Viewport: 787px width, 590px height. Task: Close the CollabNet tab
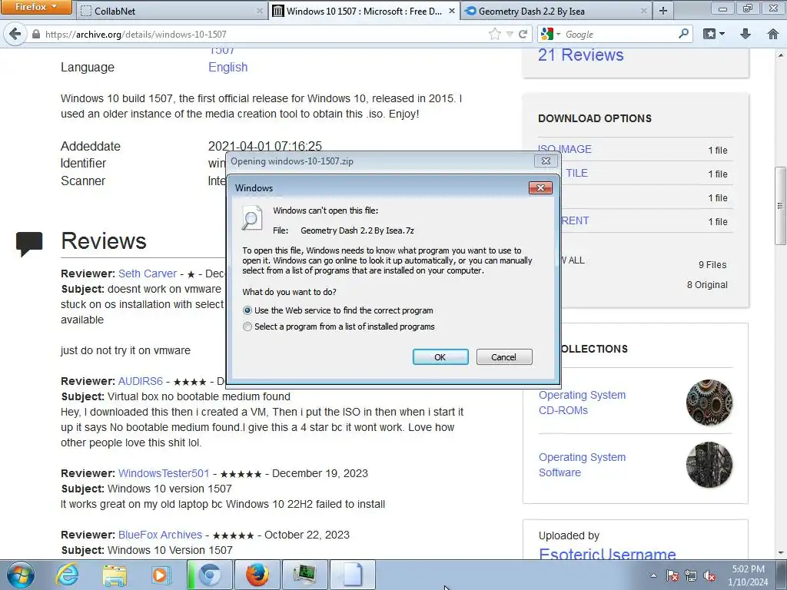click(x=260, y=11)
